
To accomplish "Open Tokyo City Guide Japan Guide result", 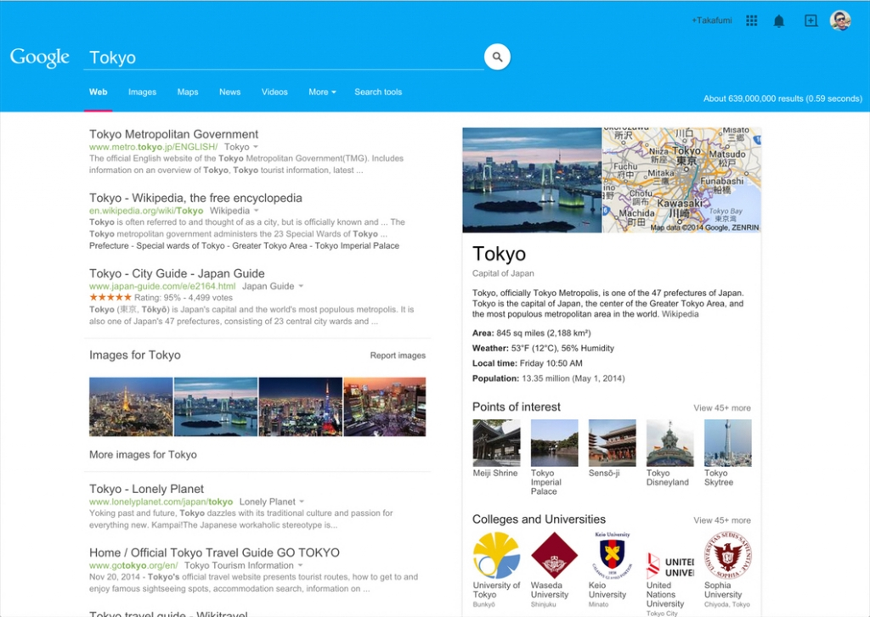I will pos(177,273).
